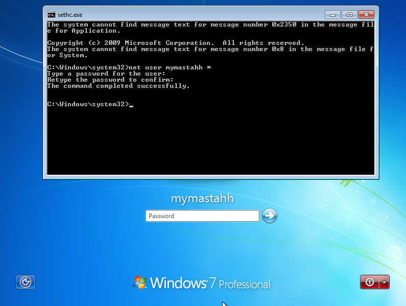
Task: Close the sethc.exe command window
Action: click(x=366, y=14)
